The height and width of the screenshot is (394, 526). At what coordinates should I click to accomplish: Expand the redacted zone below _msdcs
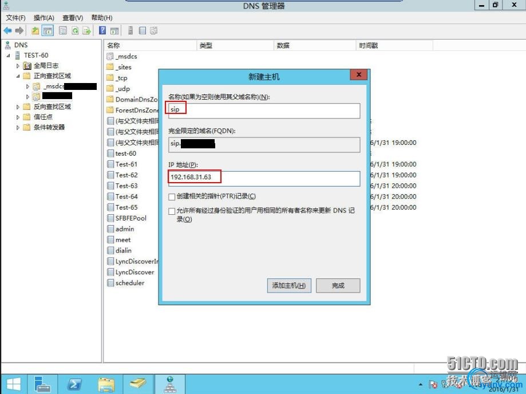pyautogui.click(x=27, y=97)
